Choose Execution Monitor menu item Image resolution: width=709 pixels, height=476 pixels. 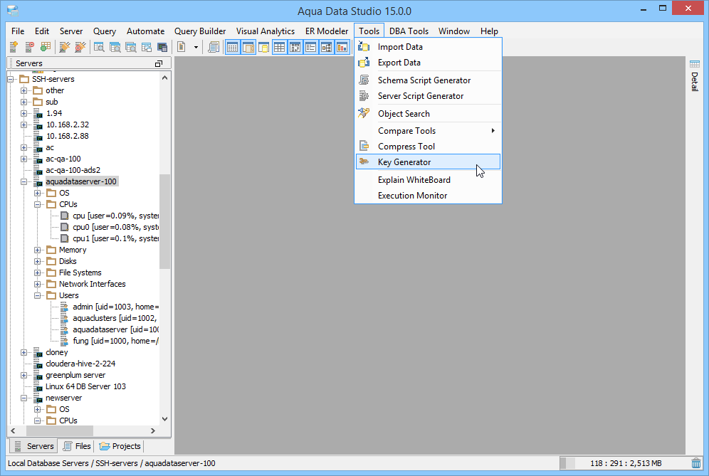click(429, 195)
